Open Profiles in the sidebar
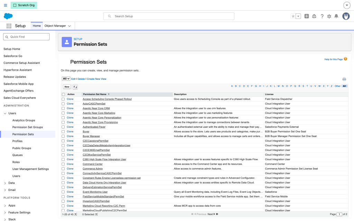The height and width of the screenshot is (221, 354). (x=17, y=141)
